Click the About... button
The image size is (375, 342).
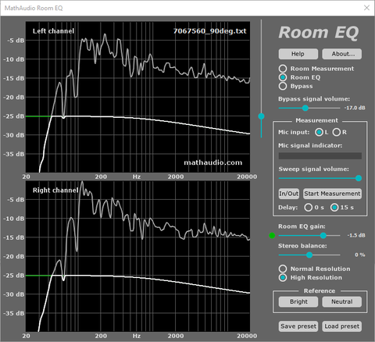pyautogui.click(x=342, y=54)
